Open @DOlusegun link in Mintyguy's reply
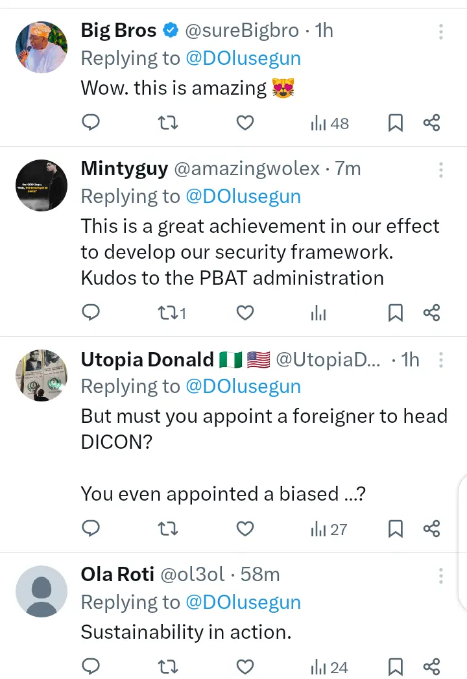This screenshot has height=679, width=467. click(x=243, y=197)
